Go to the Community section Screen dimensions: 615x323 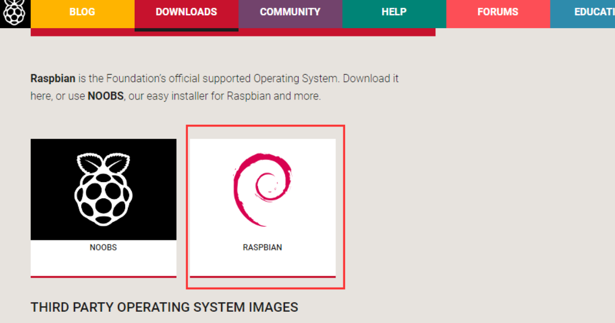click(290, 13)
